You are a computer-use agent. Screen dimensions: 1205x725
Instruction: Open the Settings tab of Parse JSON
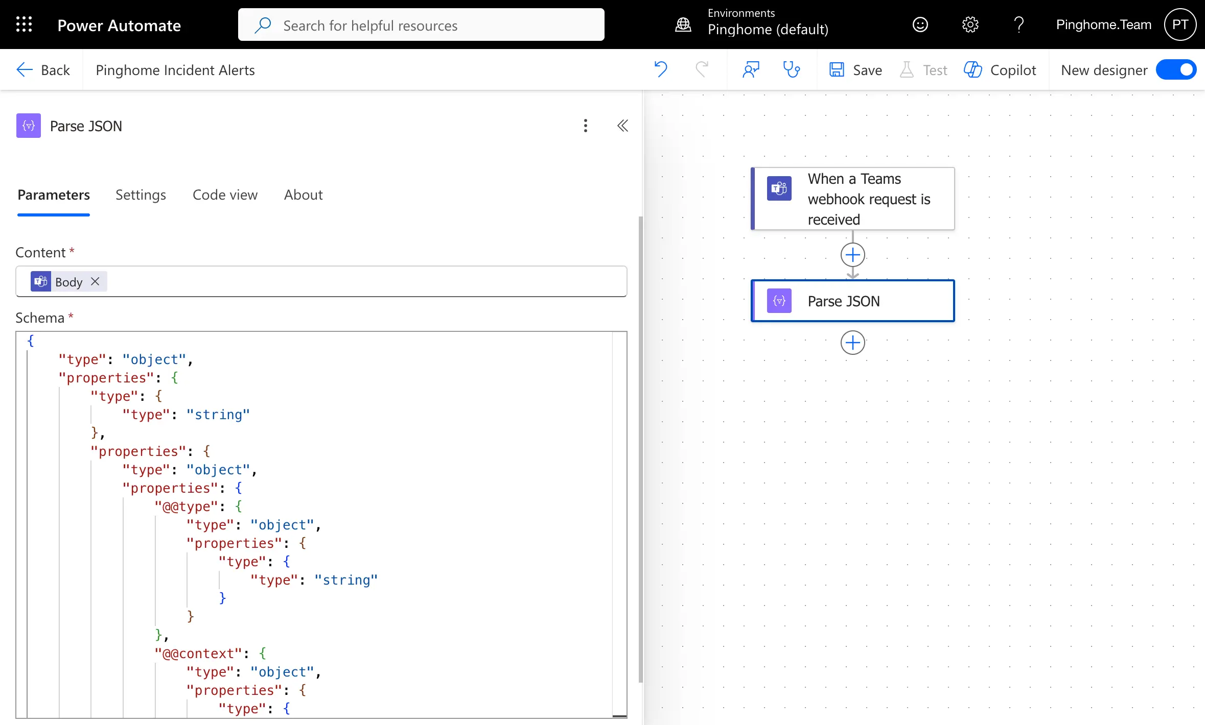point(141,195)
